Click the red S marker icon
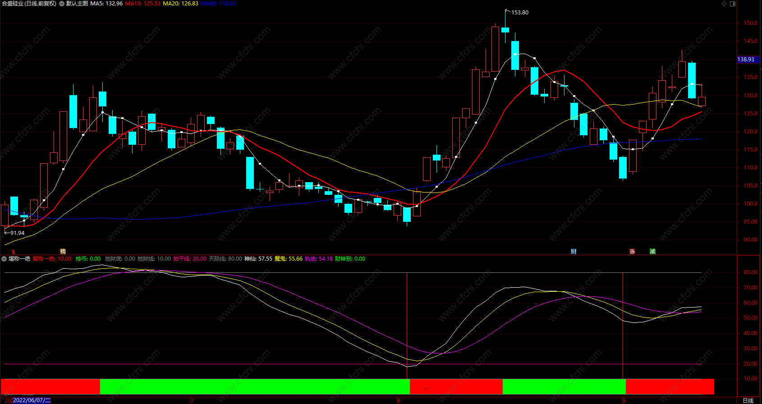Screen dimensions: 762x404 coord(14,252)
